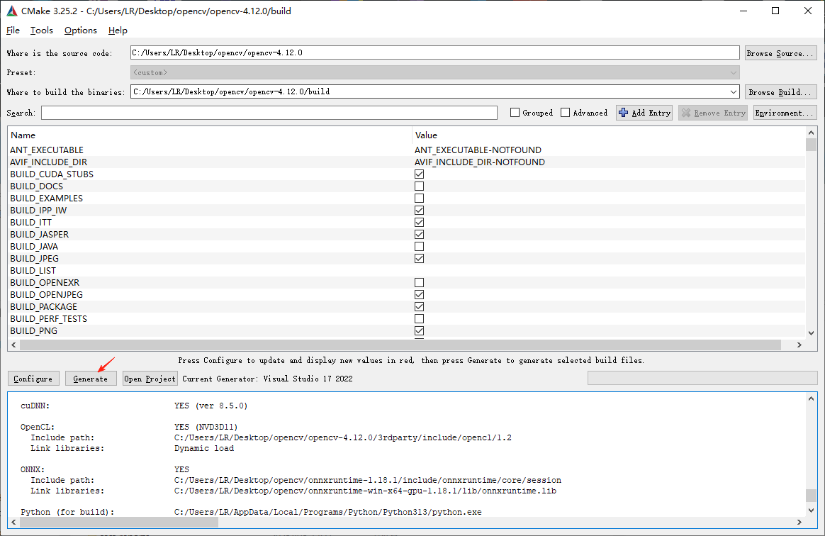The height and width of the screenshot is (536, 825).
Task: Select the AVIF_INCLUDE_DIR row name
Action: [48, 162]
